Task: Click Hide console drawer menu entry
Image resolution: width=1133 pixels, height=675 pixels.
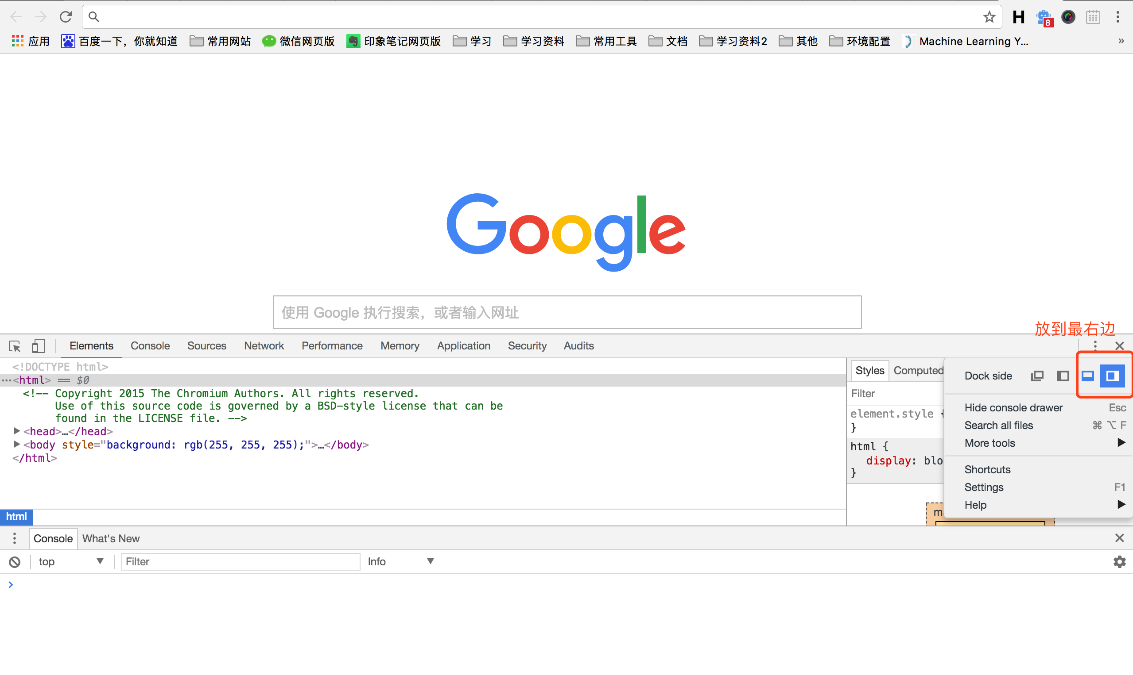Action: pyautogui.click(x=1013, y=407)
